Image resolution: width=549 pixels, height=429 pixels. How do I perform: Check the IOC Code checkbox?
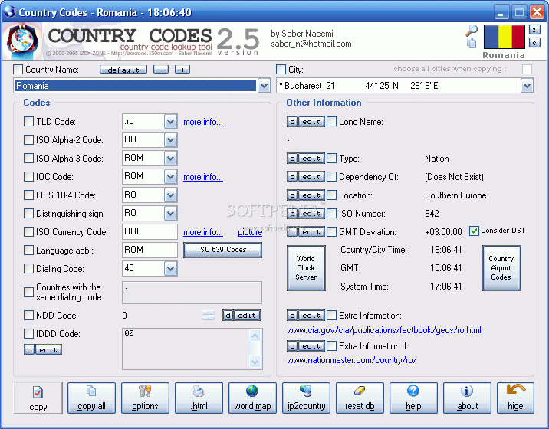[28, 177]
